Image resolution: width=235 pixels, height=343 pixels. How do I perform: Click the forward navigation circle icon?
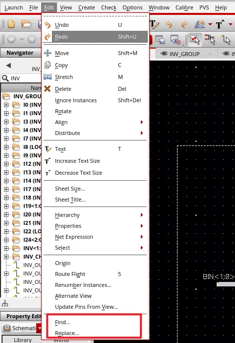32,39
